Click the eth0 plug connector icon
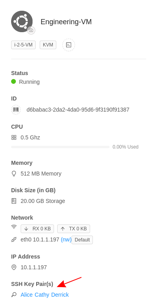156x307 pixels. [14, 239]
